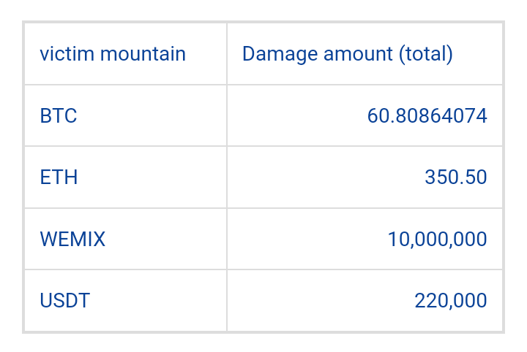Click blank space right of WEMIX label
This screenshot has height=352, width=527.
tap(165, 239)
